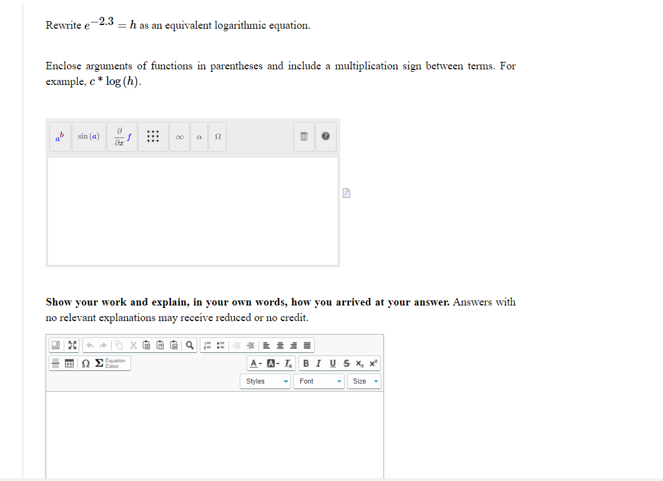Screen dimensions: 663x481
Task: Open the sin(a) trigonometric functions menu
Action: point(89,137)
